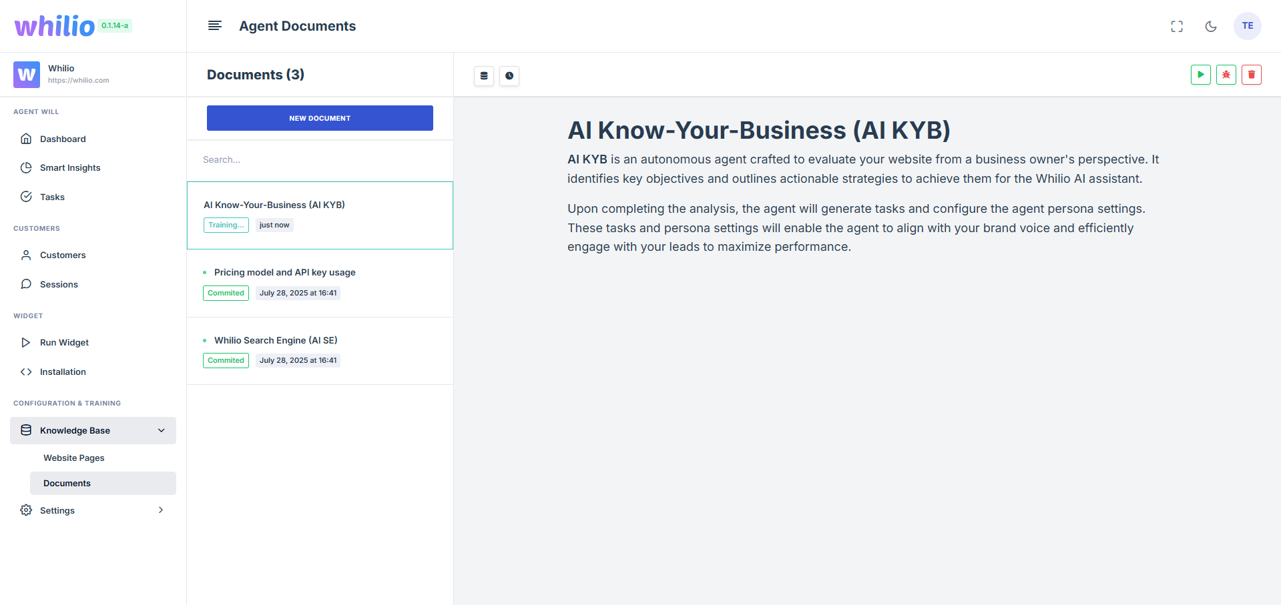
Task: Click the Settings gear icon
Action: click(x=26, y=510)
